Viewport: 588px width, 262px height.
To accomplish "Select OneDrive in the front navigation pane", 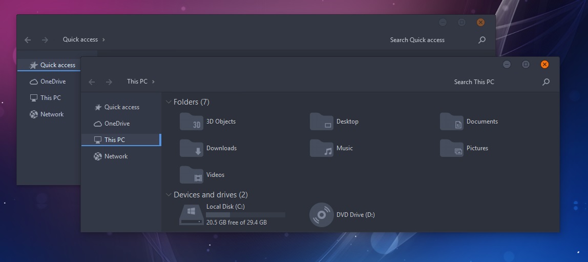I will (x=117, y=124).
